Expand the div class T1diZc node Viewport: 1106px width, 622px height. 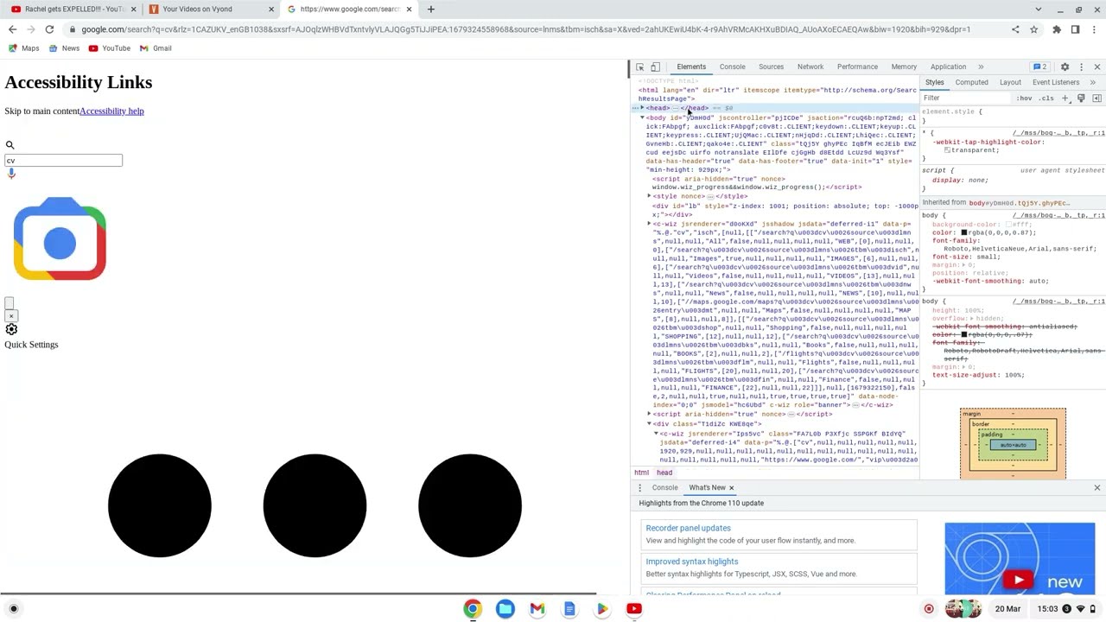649,423
